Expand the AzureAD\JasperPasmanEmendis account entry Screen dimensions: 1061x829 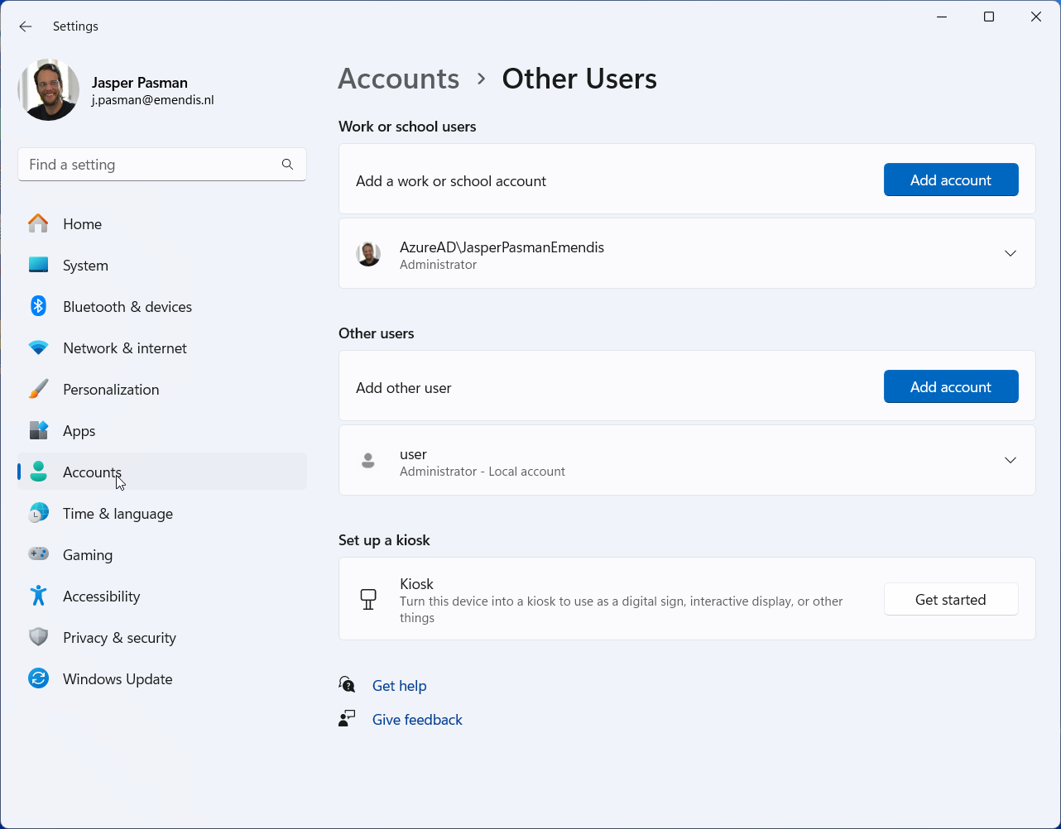tap(1010, 253)
